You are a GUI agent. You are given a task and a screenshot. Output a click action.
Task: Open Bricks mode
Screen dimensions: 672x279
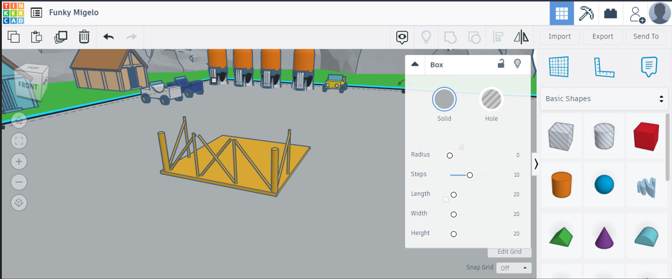click(610, 13)
